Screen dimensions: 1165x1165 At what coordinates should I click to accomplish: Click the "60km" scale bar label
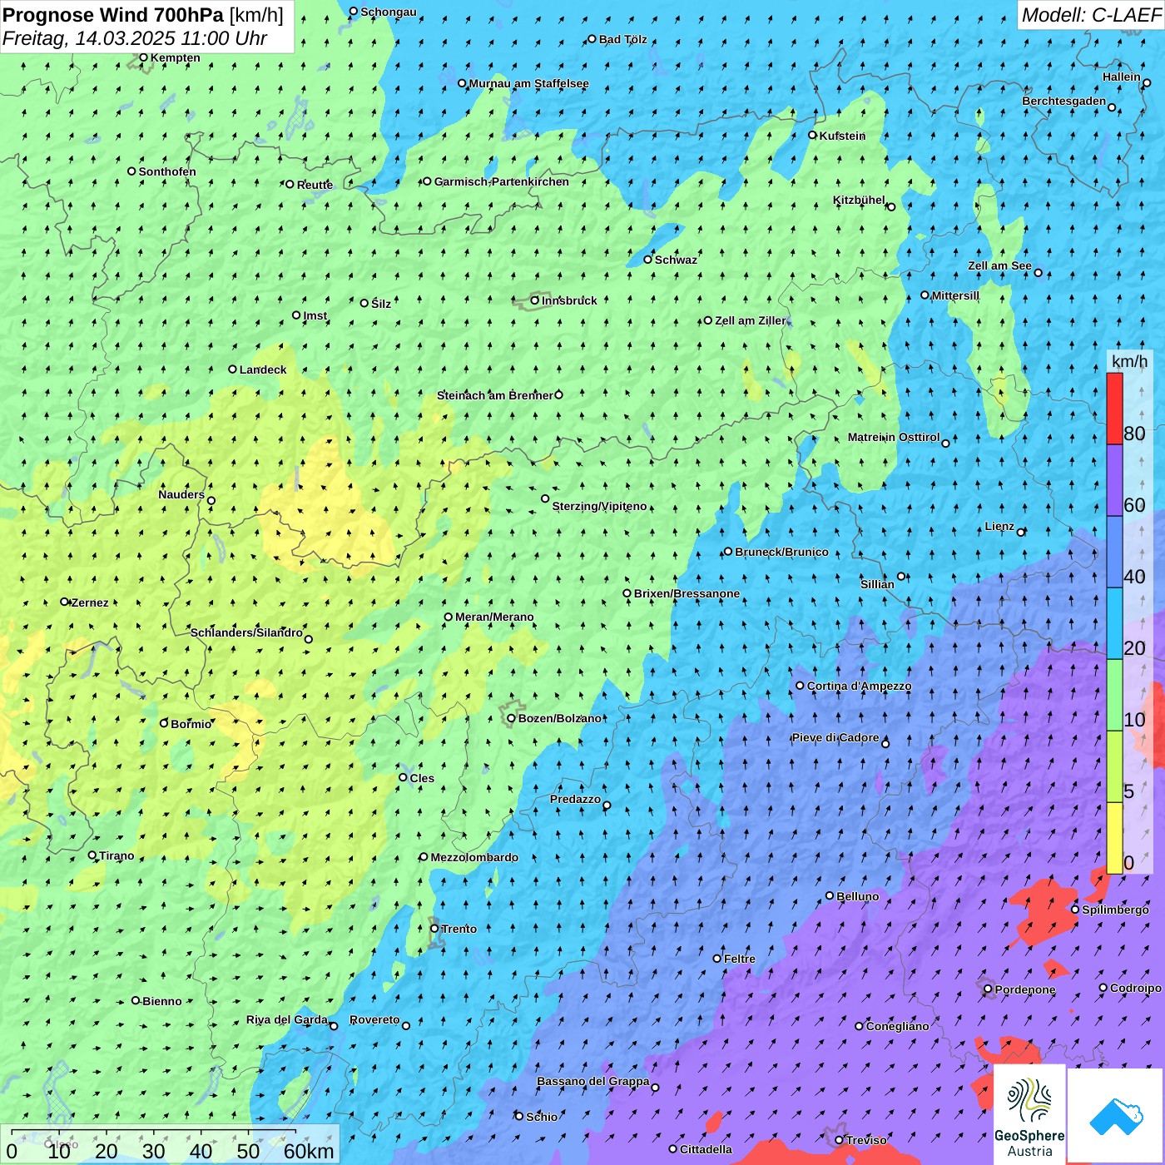pyautogui.click(x=309, y=1152)
